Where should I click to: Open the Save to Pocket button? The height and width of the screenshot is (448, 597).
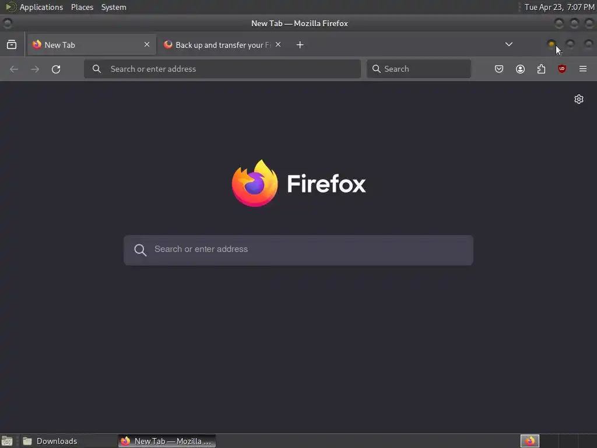click(x=499, y=69)
